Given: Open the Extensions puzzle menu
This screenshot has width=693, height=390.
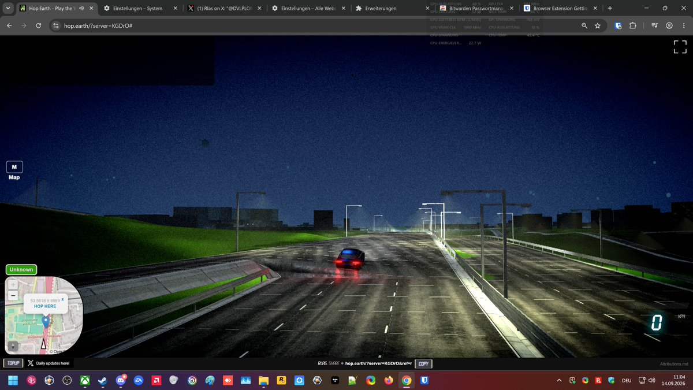Looking at the screenshot, I should pos(633,26).
